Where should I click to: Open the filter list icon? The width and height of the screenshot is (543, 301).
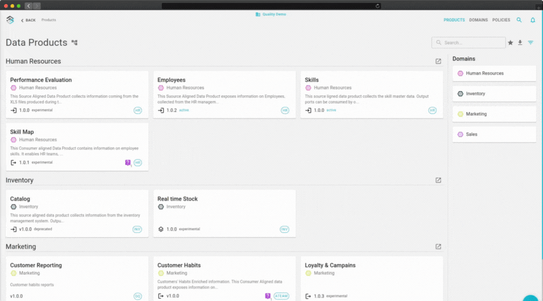531,42
